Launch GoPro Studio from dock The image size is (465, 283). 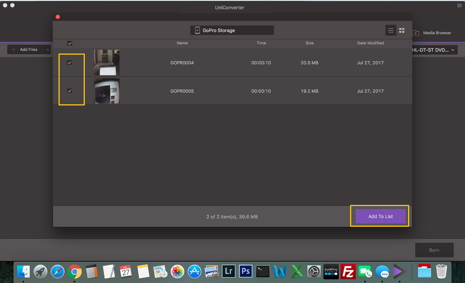331,272
